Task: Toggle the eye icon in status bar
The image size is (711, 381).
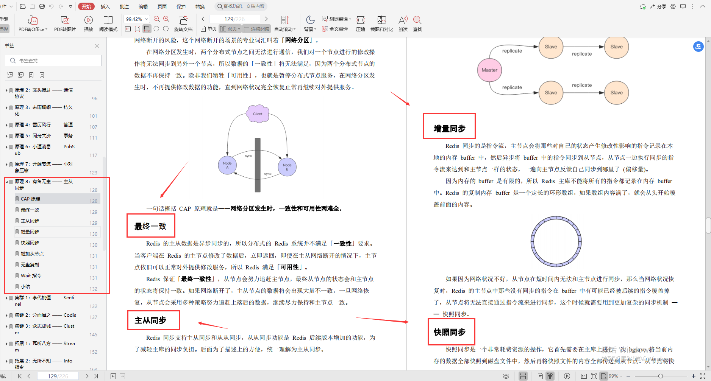Action: point(506,376)
